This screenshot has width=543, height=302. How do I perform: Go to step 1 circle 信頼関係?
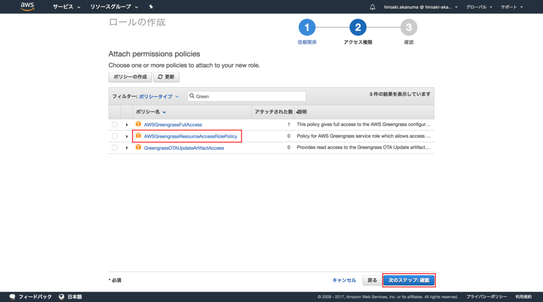[x=307, y=28]
